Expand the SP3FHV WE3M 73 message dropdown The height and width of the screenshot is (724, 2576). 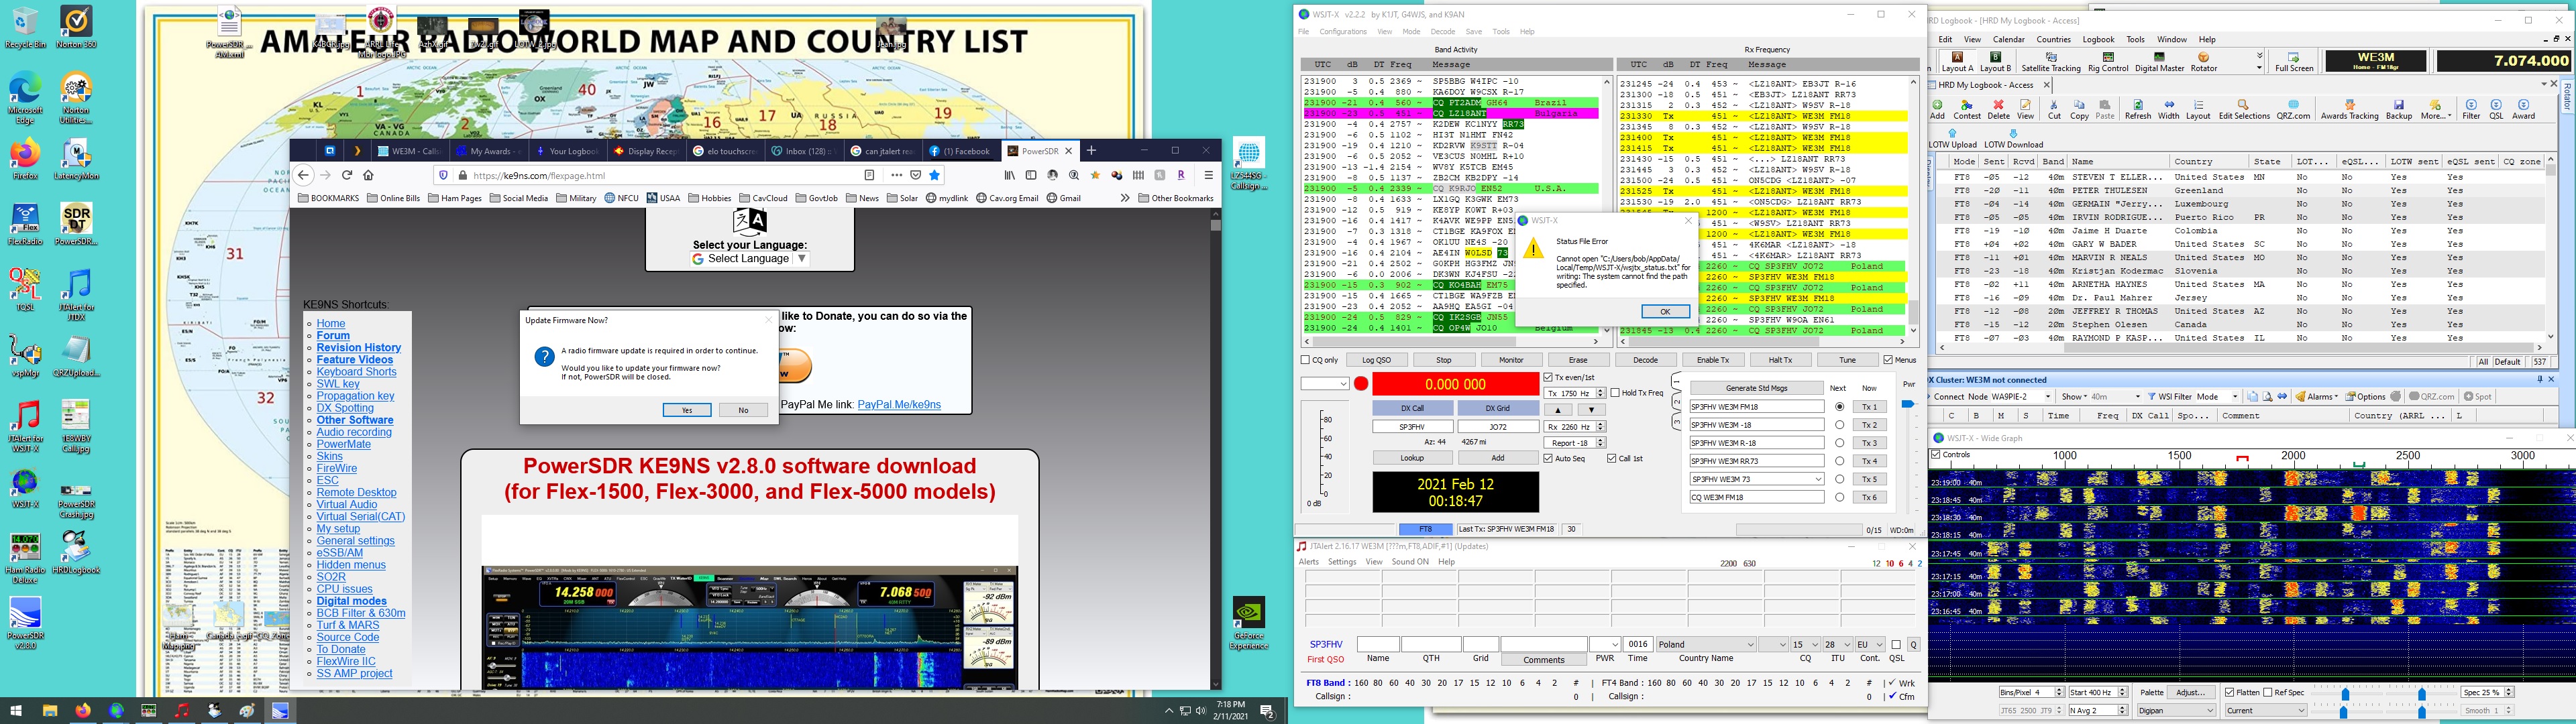pyautogui.click(x=1818, y=479)
